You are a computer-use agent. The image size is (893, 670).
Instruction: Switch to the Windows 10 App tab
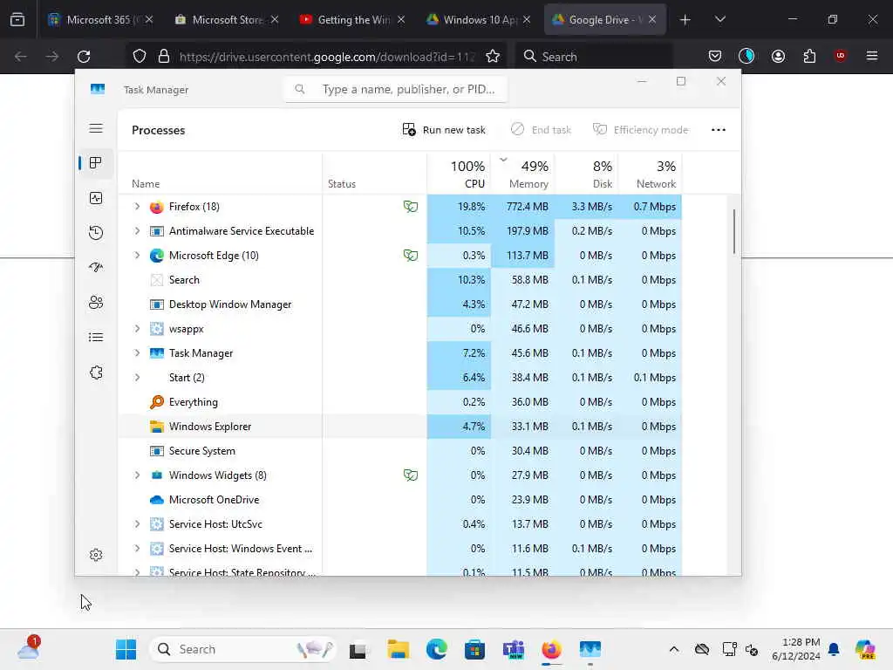(x=478, y=19)
